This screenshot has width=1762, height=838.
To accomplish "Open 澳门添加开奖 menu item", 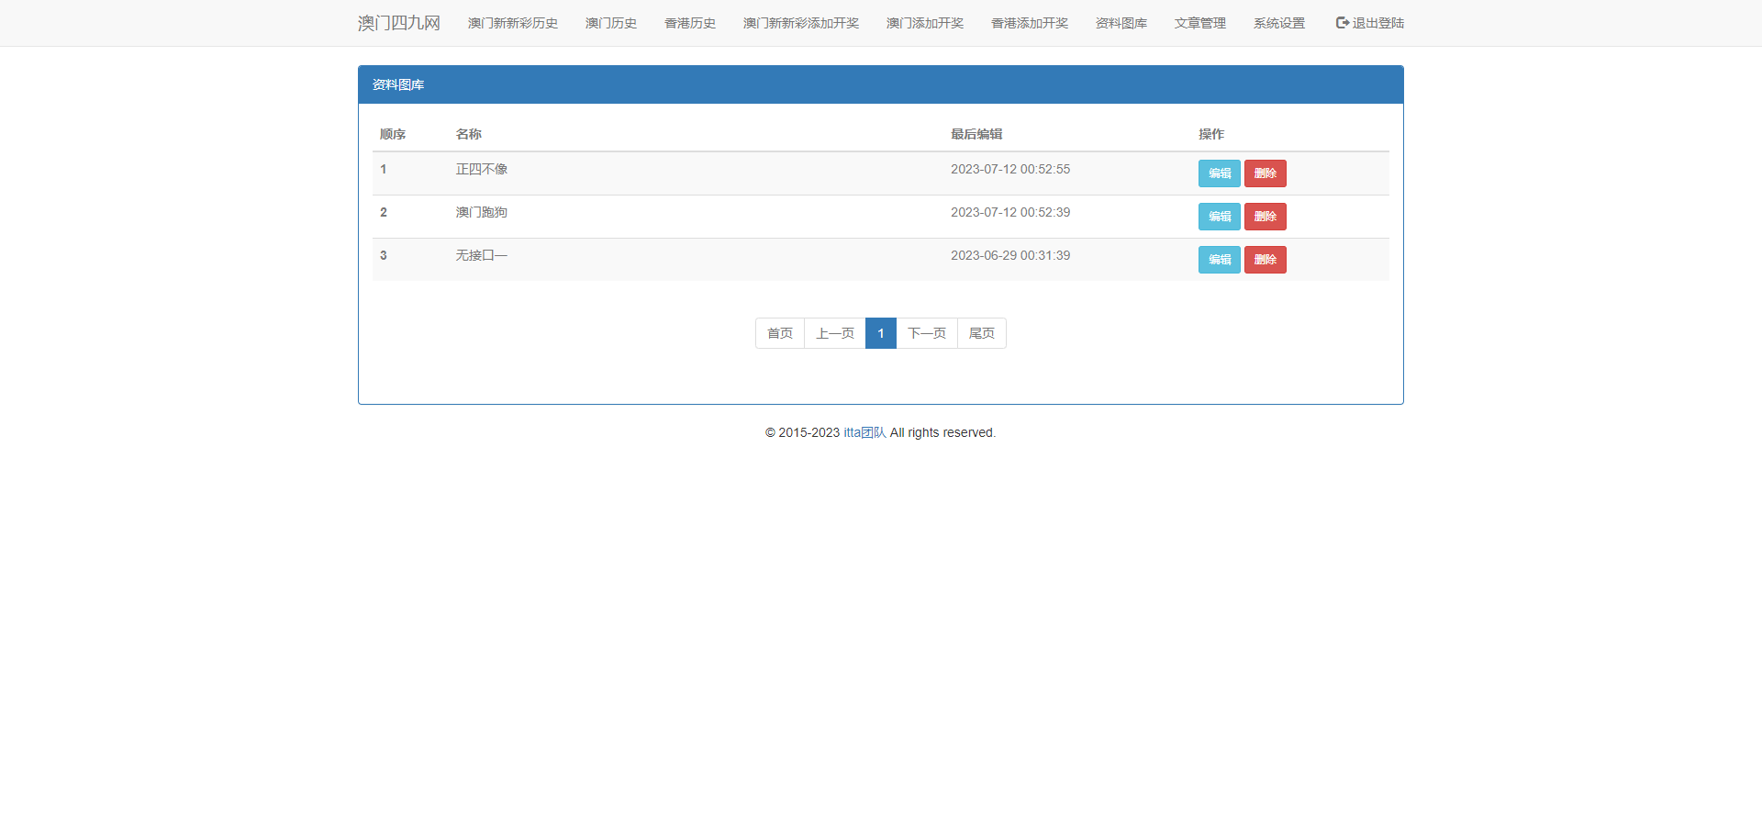I will [x=924, y=23].
